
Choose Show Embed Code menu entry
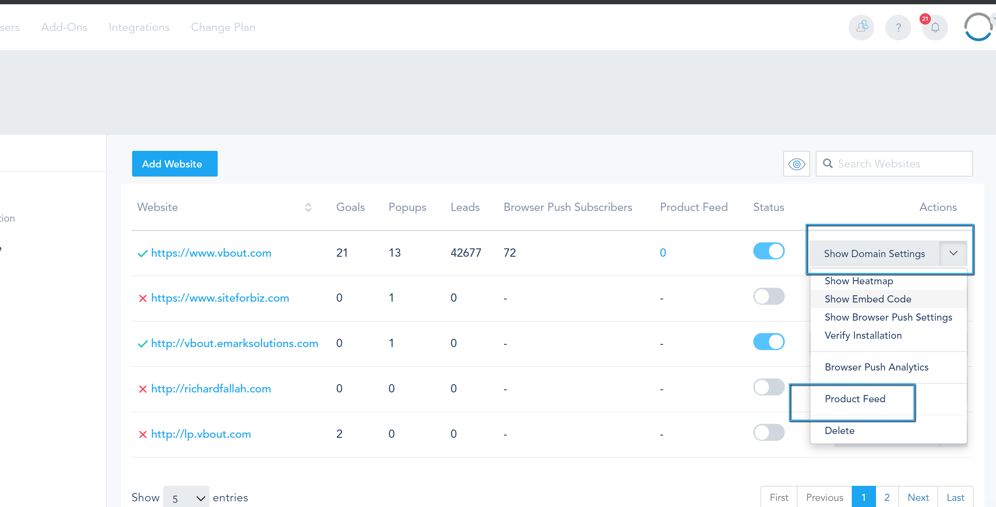point(868,299)
